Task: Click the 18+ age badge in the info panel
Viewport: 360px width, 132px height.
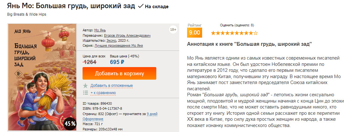Action: [x=173, y=30]
